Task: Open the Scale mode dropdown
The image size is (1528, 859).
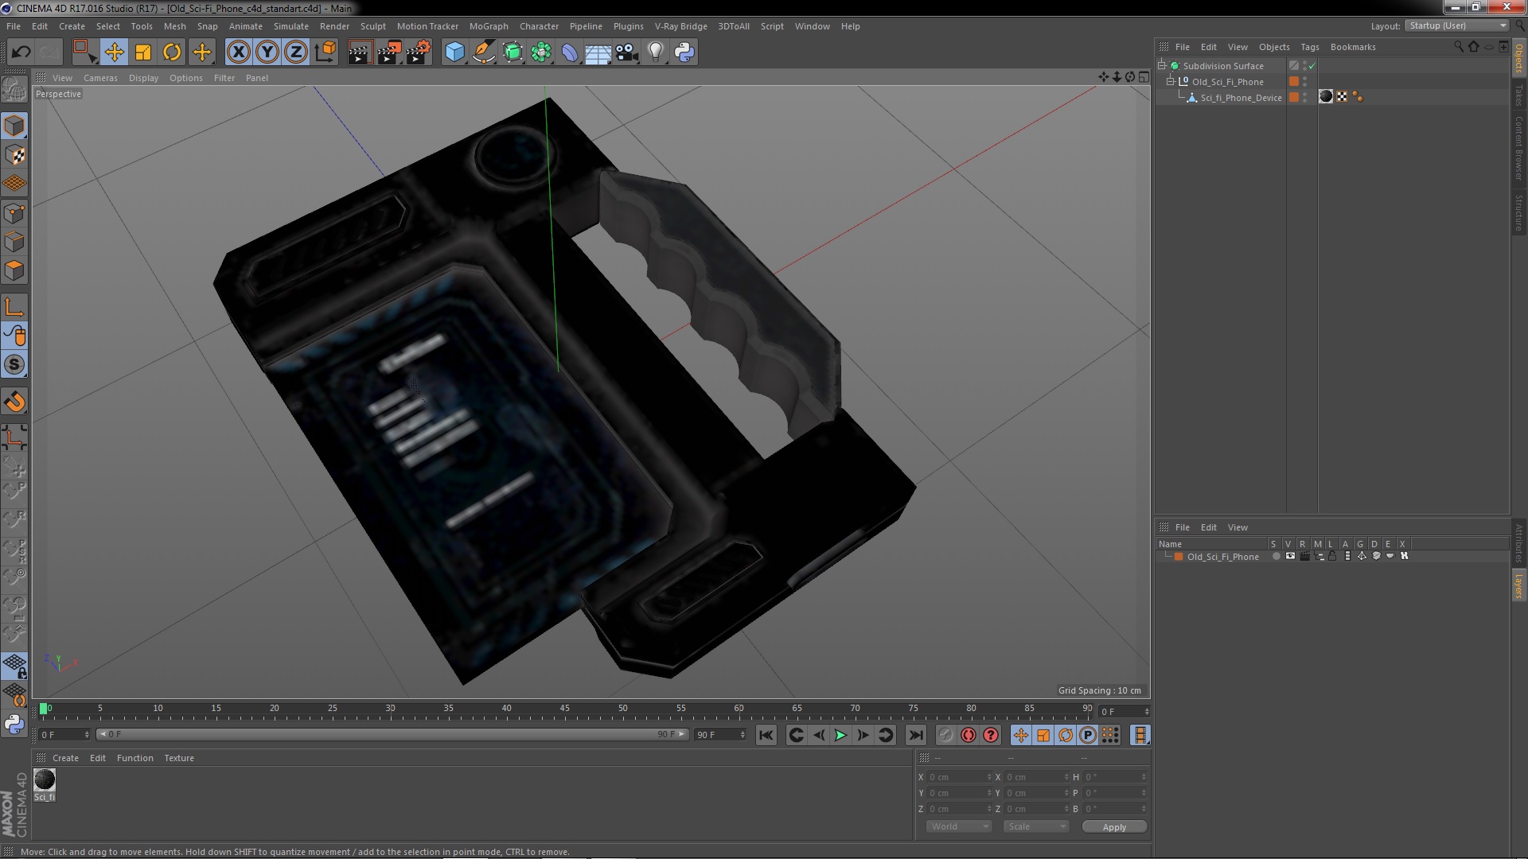Action: (1035, 826)
